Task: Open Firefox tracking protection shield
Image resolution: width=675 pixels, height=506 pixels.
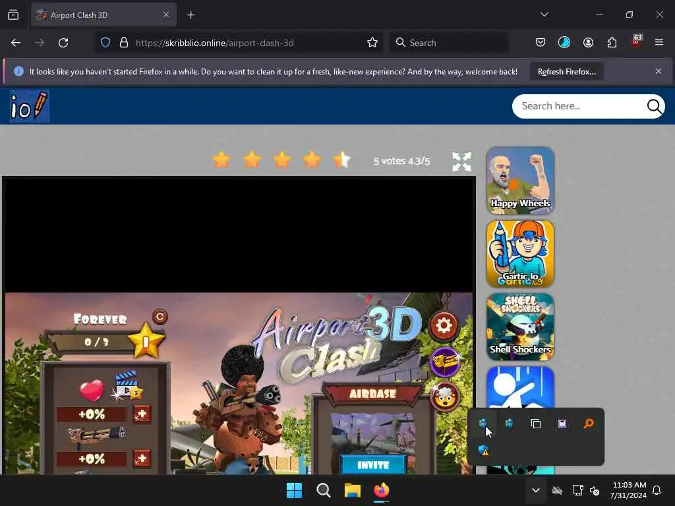Action: click(x=105, y=43)
